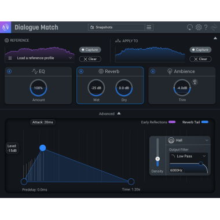Click the Snapshots camera icon
This screenshot has width=220, height=220.
click(92, 27)
